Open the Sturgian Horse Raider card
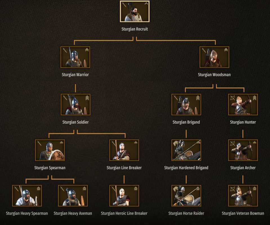 coord(186,196)
